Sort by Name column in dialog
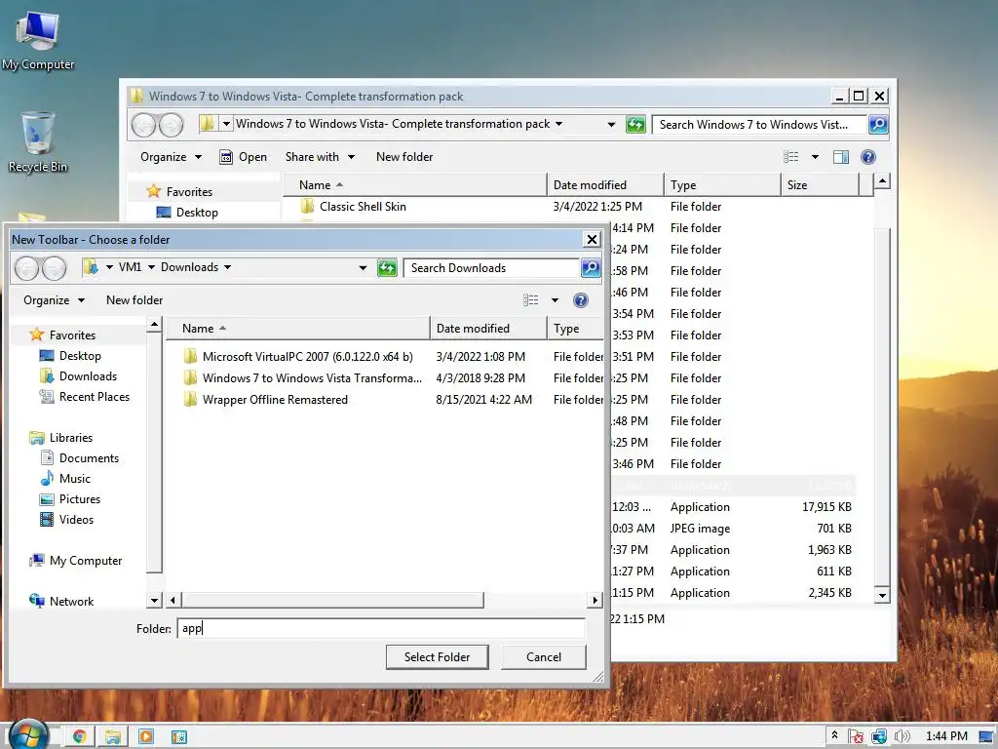 pos(298,329)
